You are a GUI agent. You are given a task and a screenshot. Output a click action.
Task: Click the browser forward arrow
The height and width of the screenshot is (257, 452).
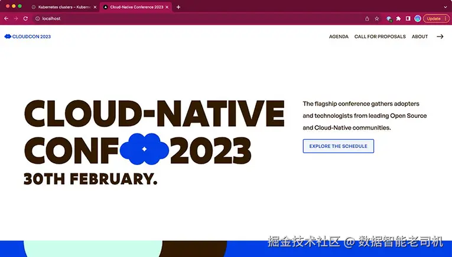click(16, 18)
